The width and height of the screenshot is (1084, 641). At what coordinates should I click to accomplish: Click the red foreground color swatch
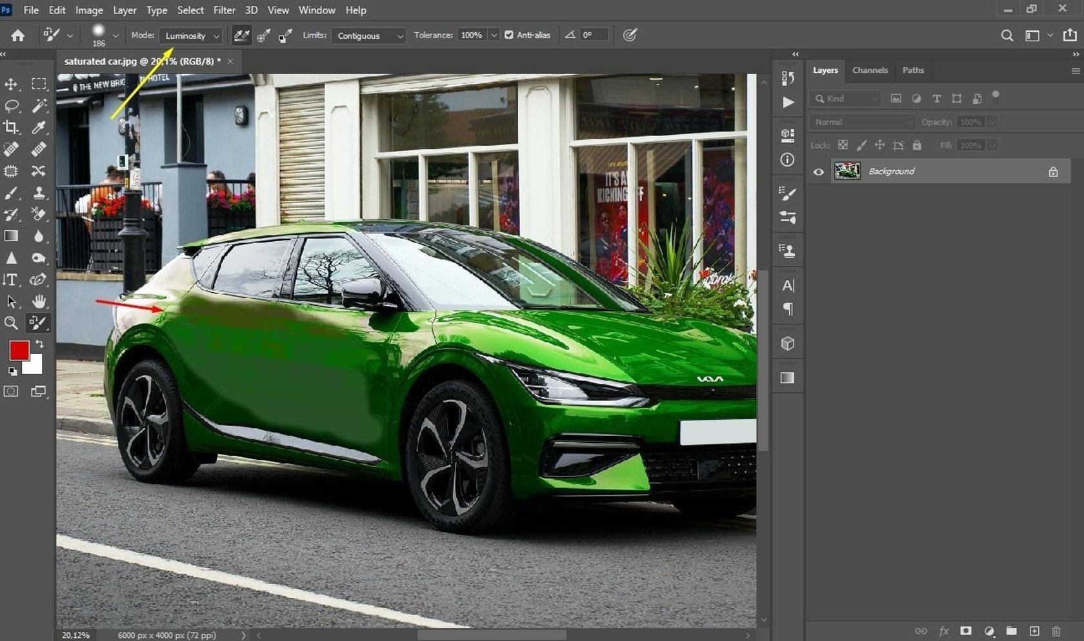coord(19,351)
